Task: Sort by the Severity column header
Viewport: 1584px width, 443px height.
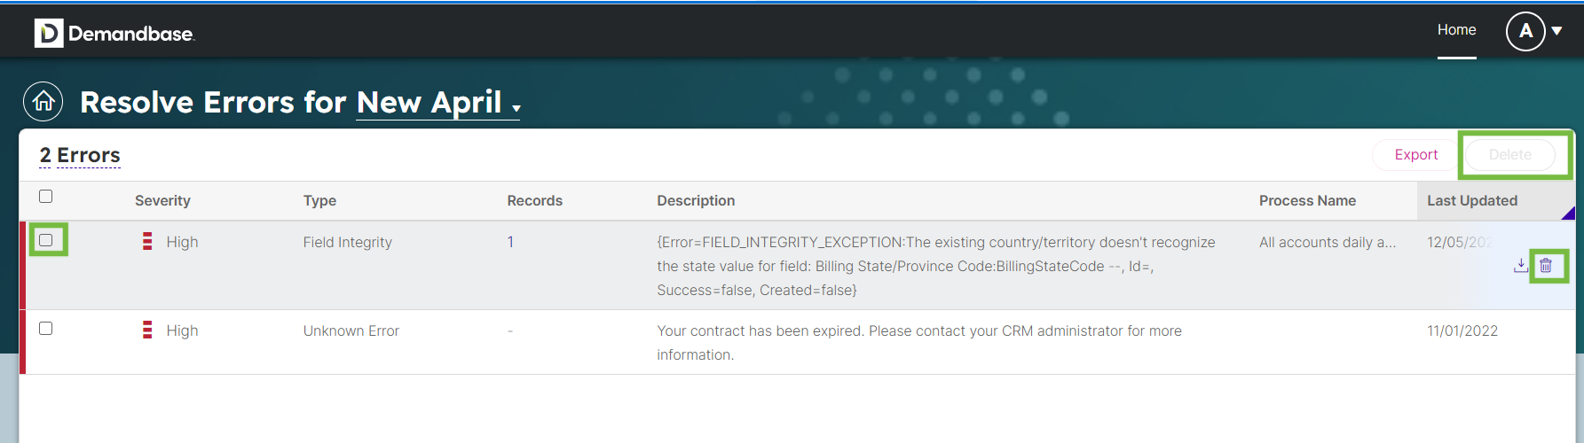Action: coord(162,201)
